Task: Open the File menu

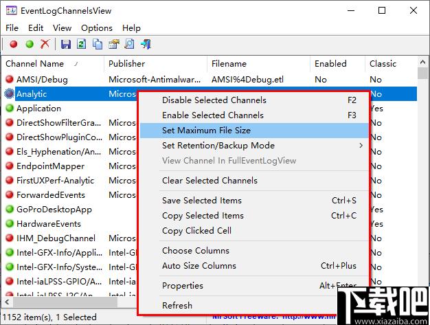Action: (x=12, y=28)
